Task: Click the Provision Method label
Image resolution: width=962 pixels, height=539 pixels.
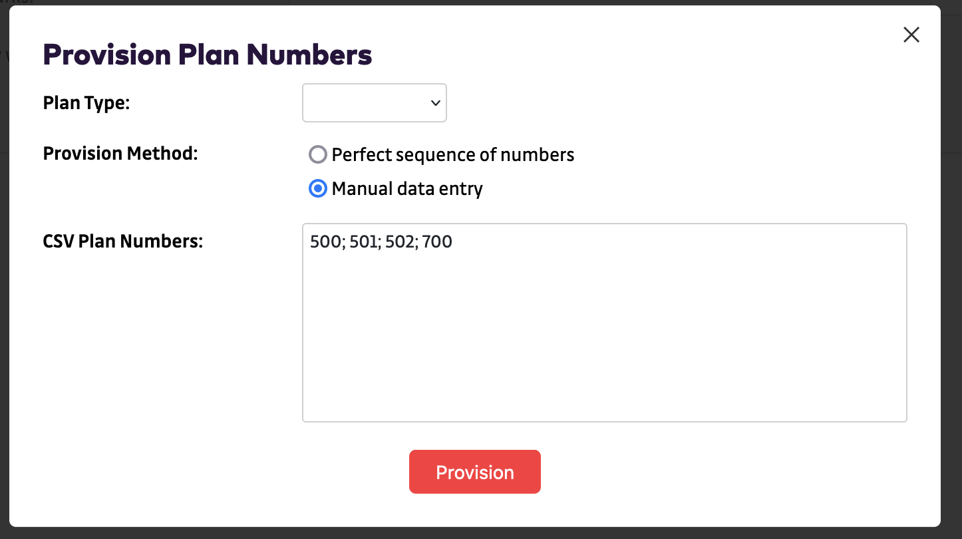Action: coord(120,153)
